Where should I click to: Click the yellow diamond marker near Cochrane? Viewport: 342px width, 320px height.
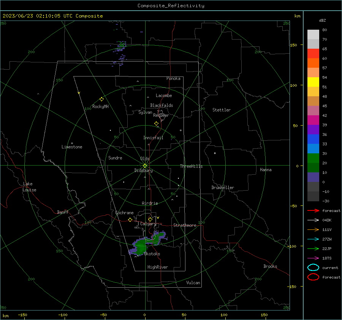(130, 220)
